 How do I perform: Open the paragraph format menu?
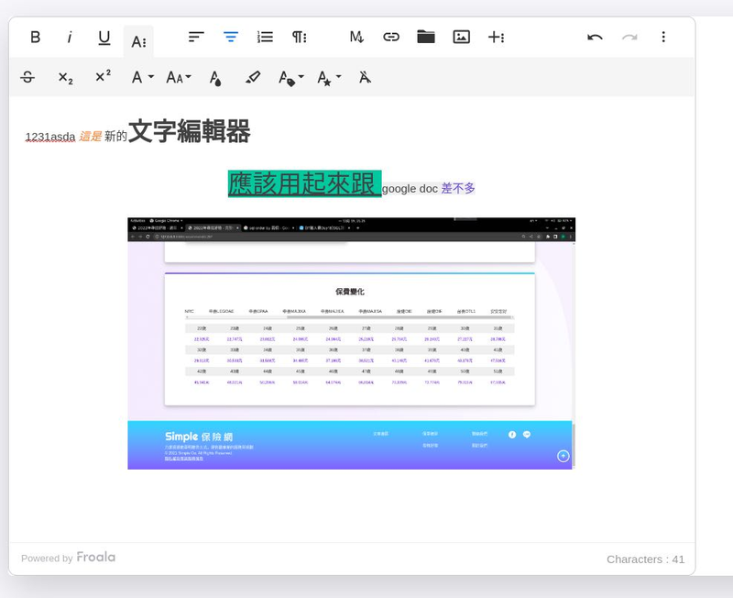pyautogui.click(x=298, y=37)
